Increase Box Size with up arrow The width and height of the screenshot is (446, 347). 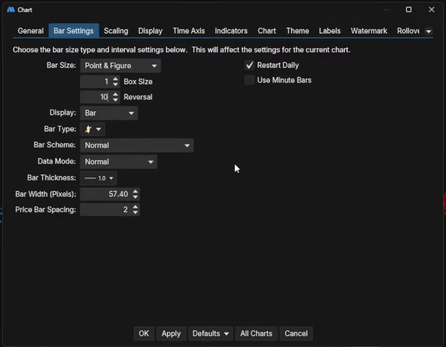[x=115, y=79]
